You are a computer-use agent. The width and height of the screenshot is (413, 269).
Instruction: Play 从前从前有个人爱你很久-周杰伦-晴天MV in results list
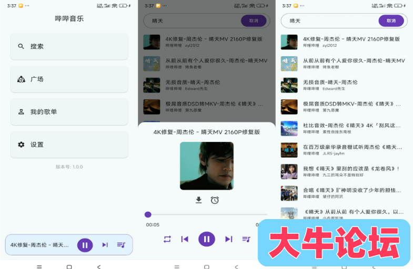[x=344, y=64]
